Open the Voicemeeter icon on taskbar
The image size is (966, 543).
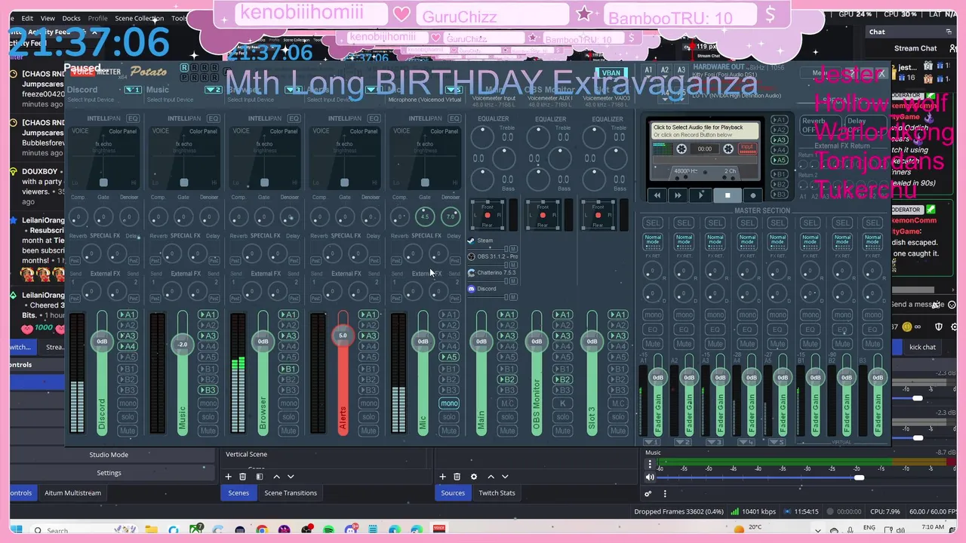point(439,530)
